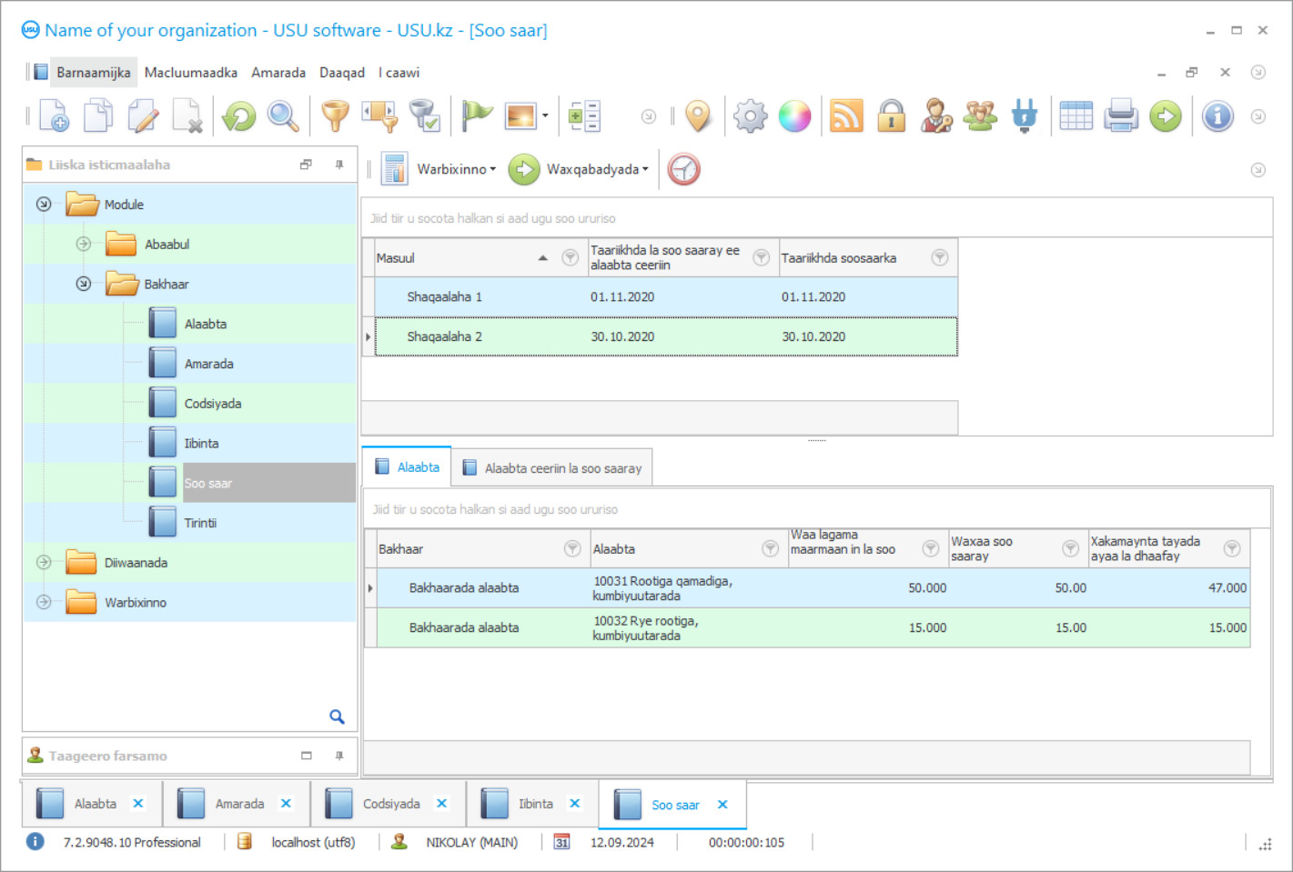Viewport: 1293px width, 872px height.
Task: Select the Shaqaalaha 2 row
Action: point(666,336)
